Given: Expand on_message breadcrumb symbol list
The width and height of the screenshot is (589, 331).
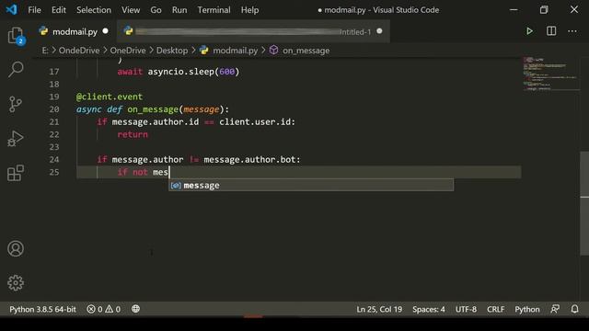Looking at the screenshot, I should pos(306,51).
